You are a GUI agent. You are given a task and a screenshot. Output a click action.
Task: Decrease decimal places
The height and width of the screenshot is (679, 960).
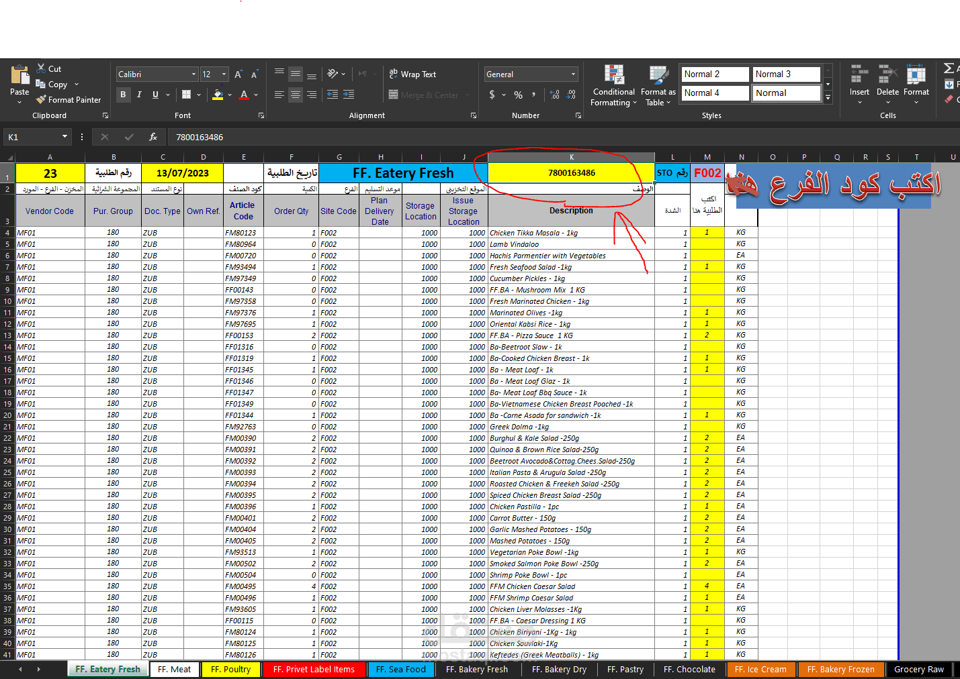(x=570, y=95)
